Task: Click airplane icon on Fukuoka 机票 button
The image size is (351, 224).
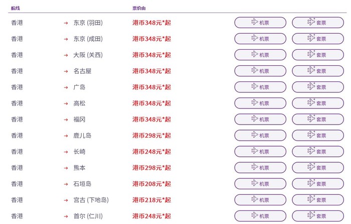Action: [x=255, y=119]
